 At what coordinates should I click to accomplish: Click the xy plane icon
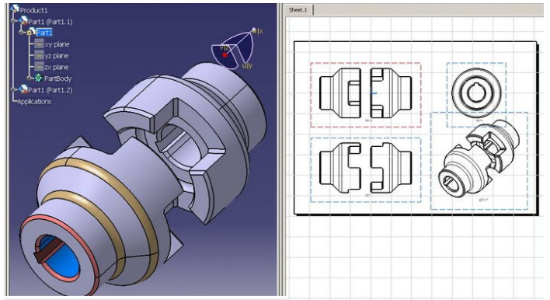(40, 44)
